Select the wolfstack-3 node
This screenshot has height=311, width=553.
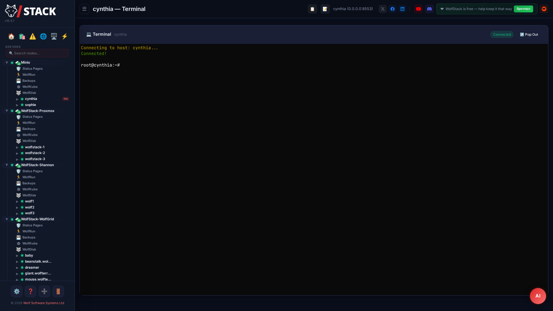click(x=35, y=159)
